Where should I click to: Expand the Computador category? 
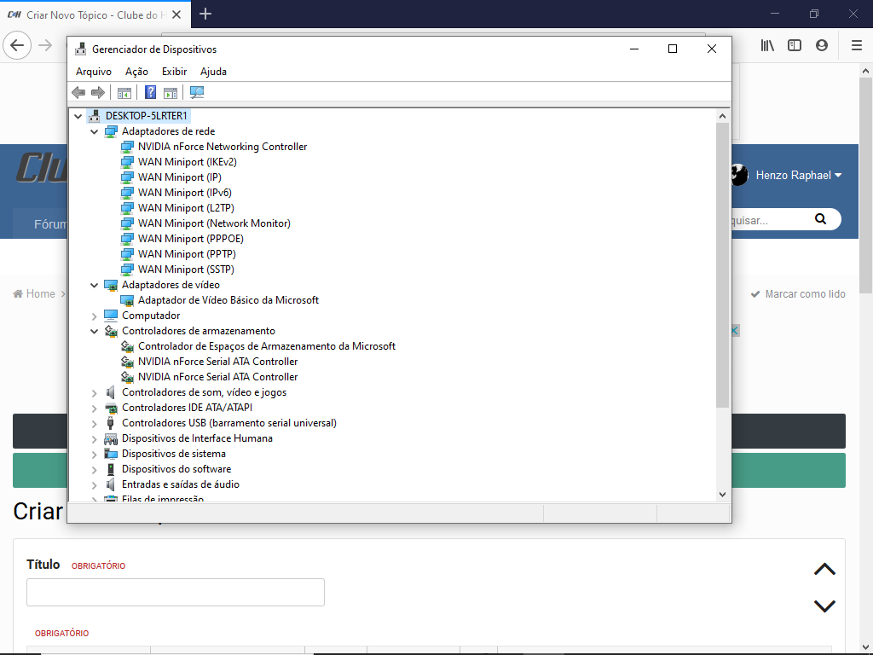(94, 316)
